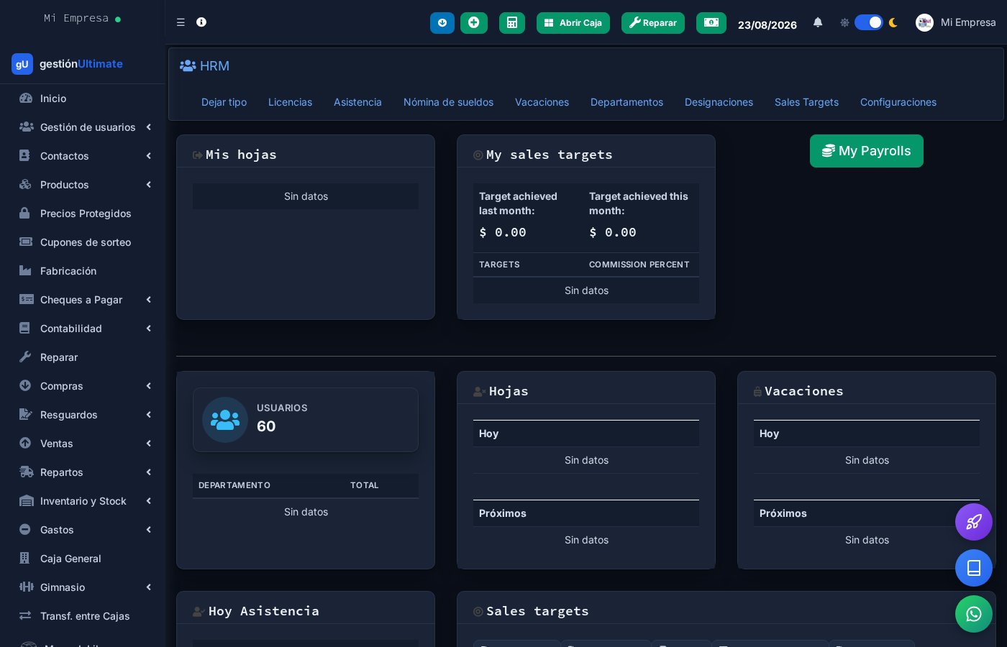The height and width of the screenshot is (647, 1007).
Task: Expand Gestión de usuarios submenu
Action: click(x=83, y=127)
